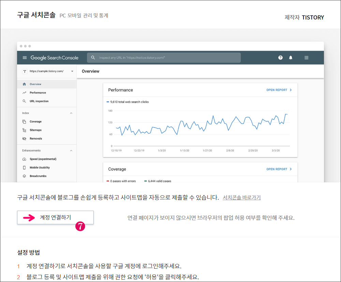Screen dimensions: 341x282
Task: Select Overview in the sidebar
Action: (x=47, y=84)
